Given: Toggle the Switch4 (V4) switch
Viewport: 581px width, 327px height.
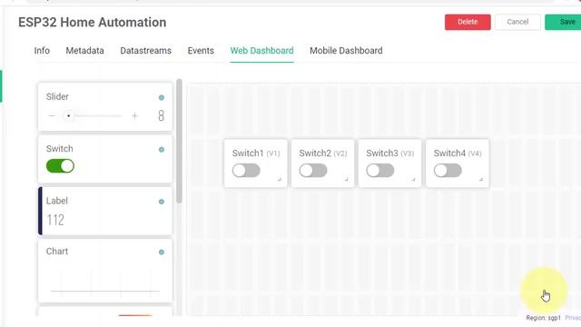Looking at the screenshot, I should pyautogui.click(x=448, y=171).
